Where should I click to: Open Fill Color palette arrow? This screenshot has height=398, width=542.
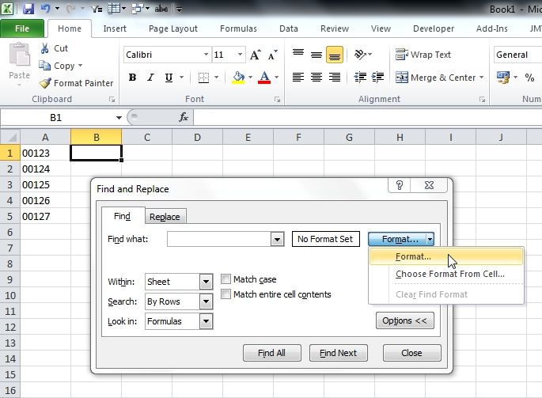(250, 78)
